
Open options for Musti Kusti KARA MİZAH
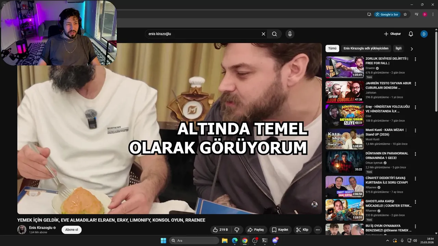pyautogui.click(x=415, y=131)
